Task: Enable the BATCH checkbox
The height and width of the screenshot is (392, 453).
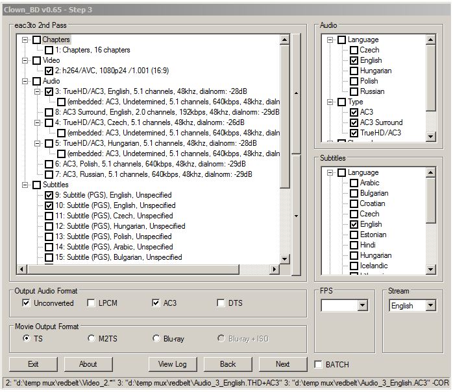Action: point(319,365)
